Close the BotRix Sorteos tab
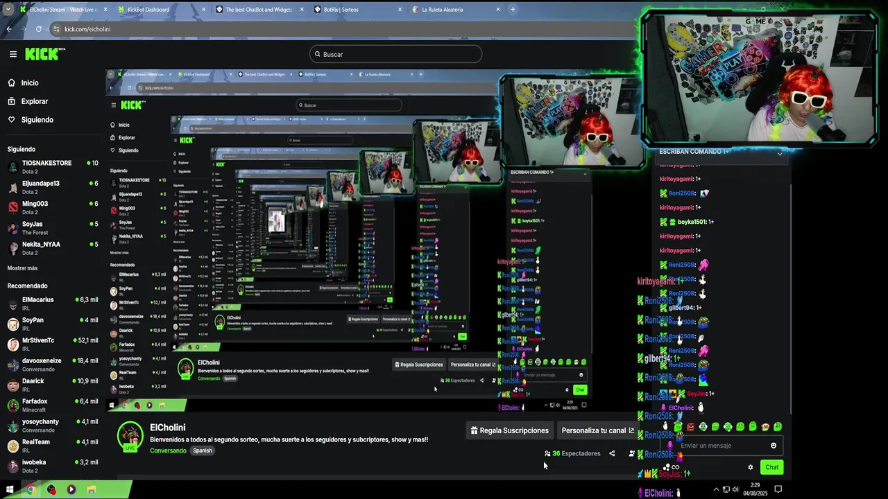This screenshot has width=888, height=499. (x=400, y=10)
